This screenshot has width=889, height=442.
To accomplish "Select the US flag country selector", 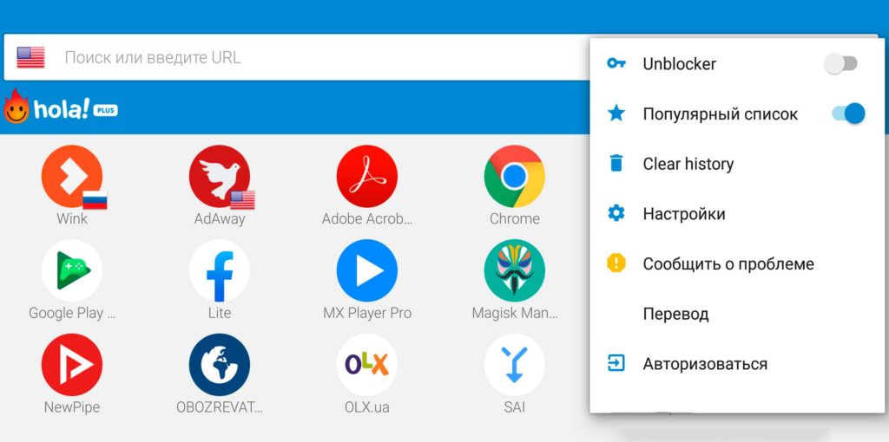I will (x=30, y=57).
